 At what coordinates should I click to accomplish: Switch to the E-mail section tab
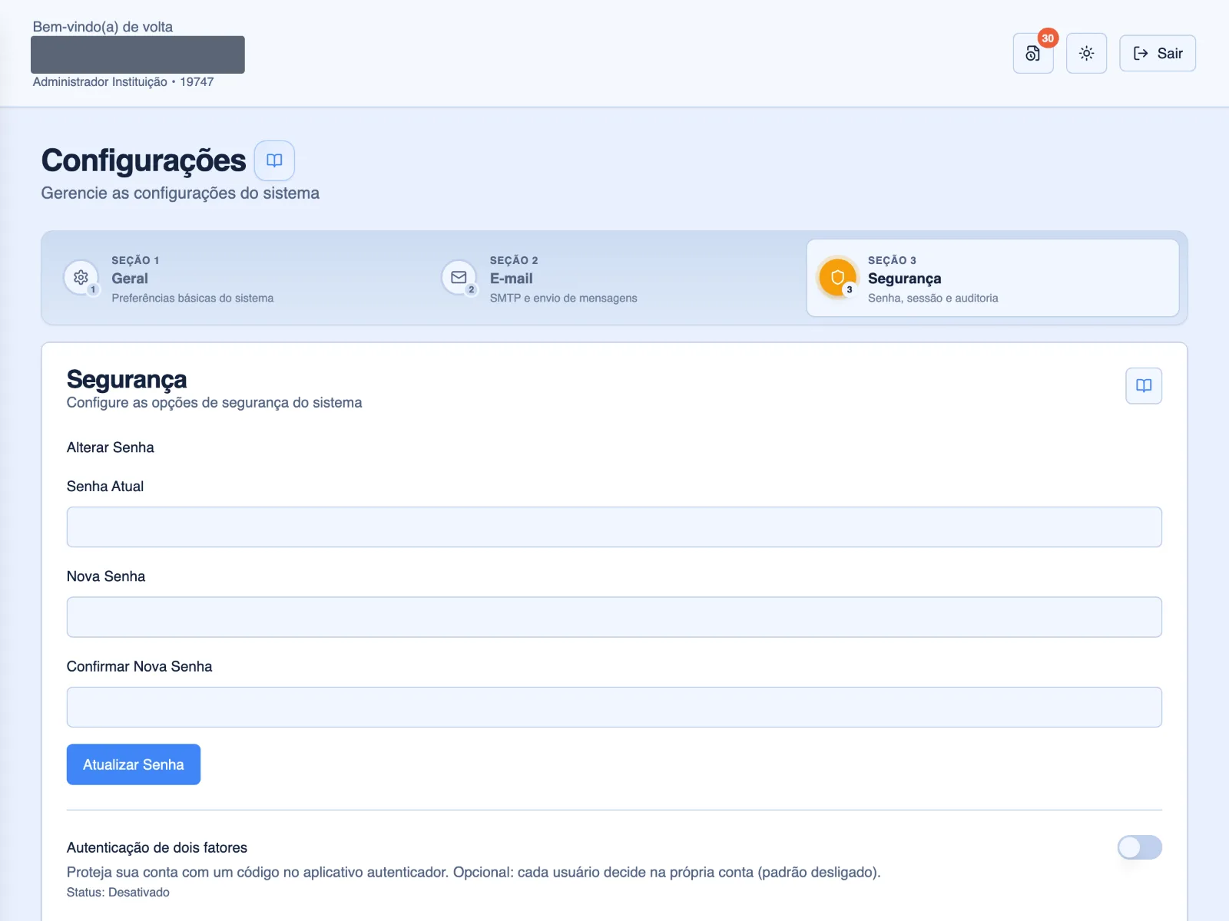coord(614,278)
